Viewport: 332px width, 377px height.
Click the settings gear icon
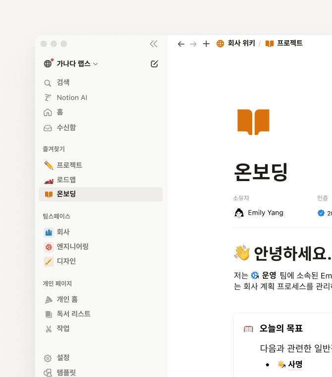(48, 358)
